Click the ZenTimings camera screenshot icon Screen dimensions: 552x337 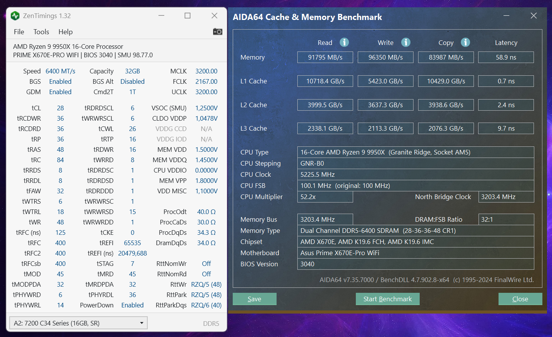(x=218, y=32)
